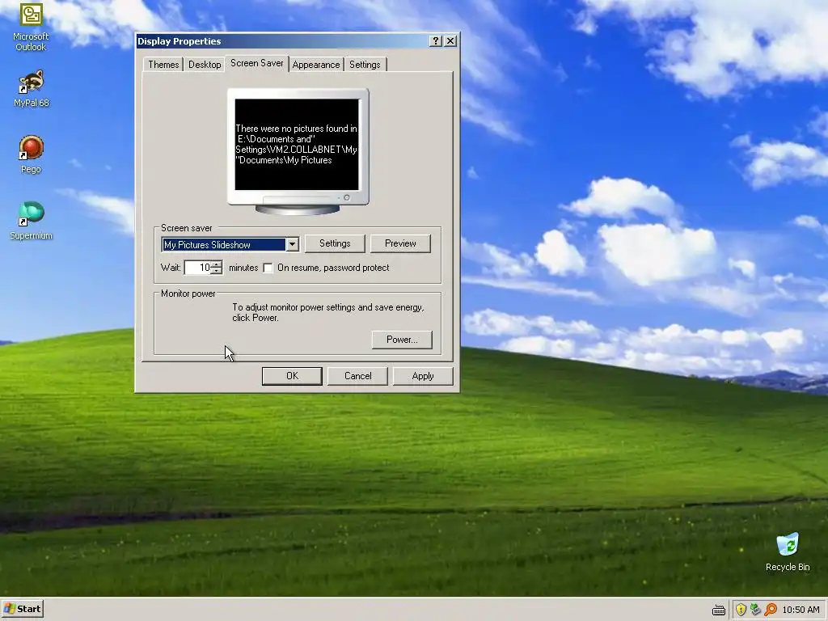Open monitor Power... settings

pos(402,340)
